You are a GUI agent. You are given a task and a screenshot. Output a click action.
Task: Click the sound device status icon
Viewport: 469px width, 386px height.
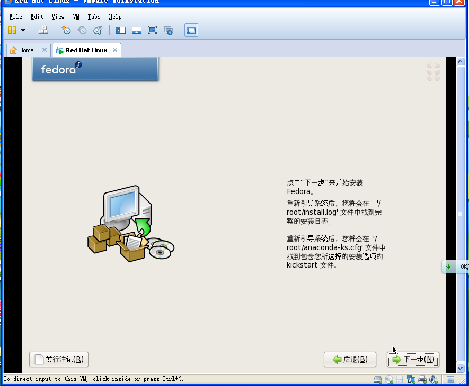coord(433,379)
